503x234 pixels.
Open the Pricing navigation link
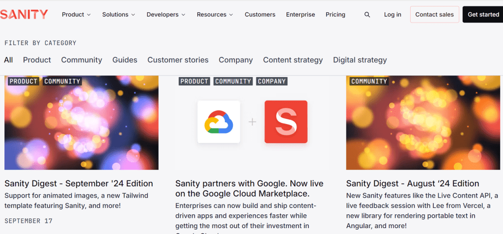coord(335,15)
